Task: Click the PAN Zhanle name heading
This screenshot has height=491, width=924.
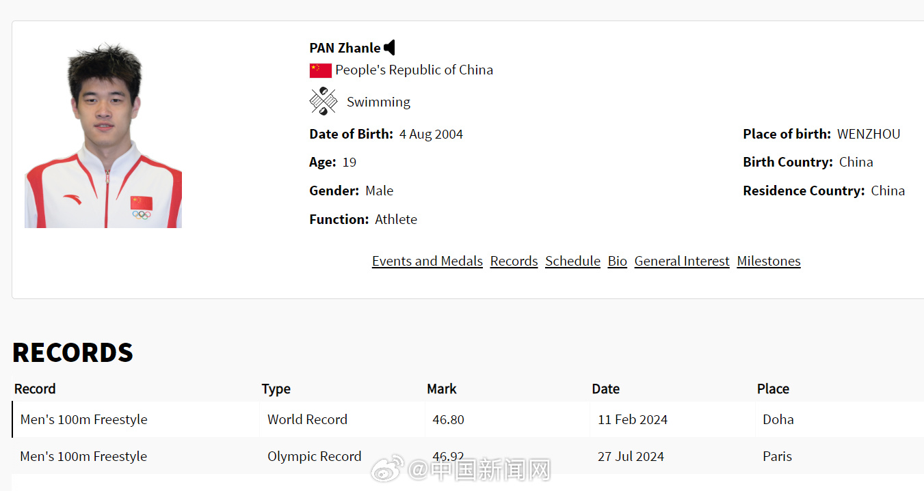Action: 345,48
